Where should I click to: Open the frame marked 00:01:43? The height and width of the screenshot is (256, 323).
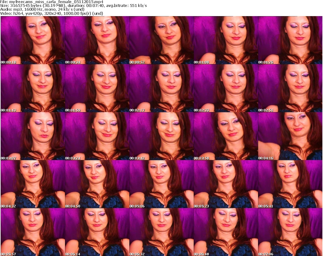[33, 88]
